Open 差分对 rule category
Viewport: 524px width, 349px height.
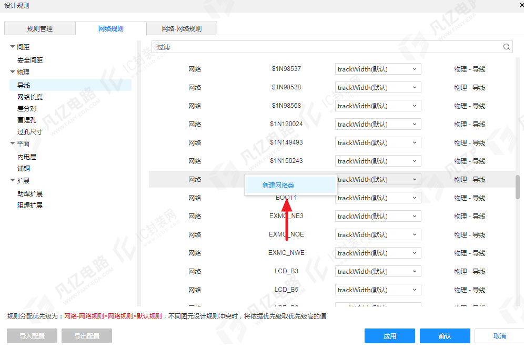27,109
